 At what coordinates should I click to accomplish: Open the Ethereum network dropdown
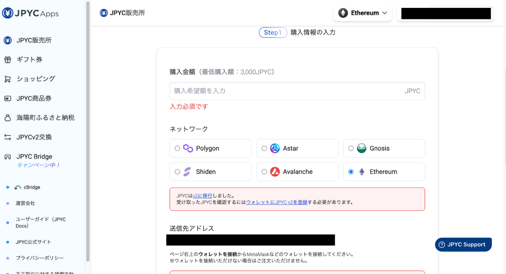point(362,13)
